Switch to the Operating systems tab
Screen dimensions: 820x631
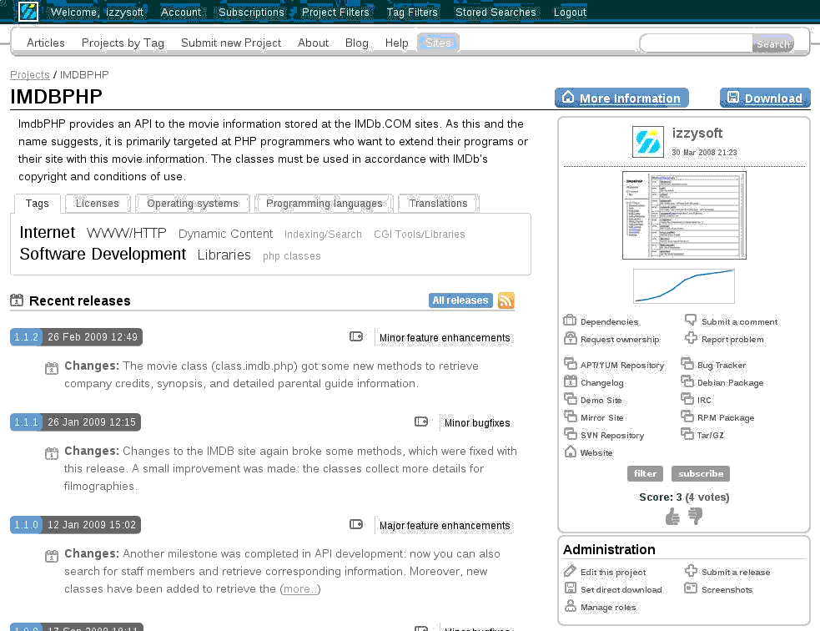point(193,203)
